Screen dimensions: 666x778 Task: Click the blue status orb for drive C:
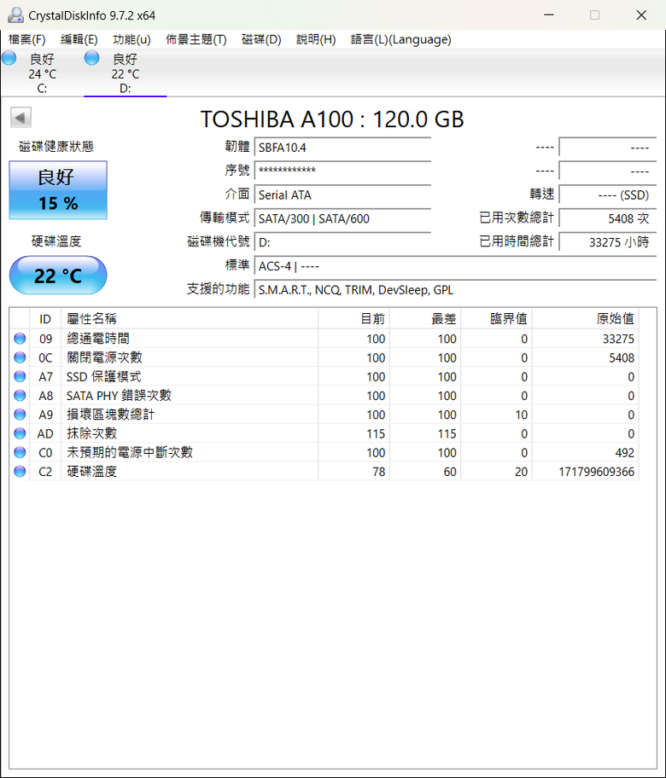[9, 58]
